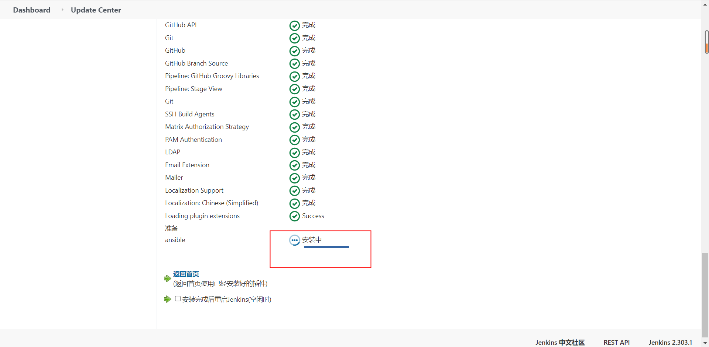The height and width of the screenshot is (347, 709).
Task: Click 完成 status next to LDAP
Action: pyautogui.click(x=309, y=152)
